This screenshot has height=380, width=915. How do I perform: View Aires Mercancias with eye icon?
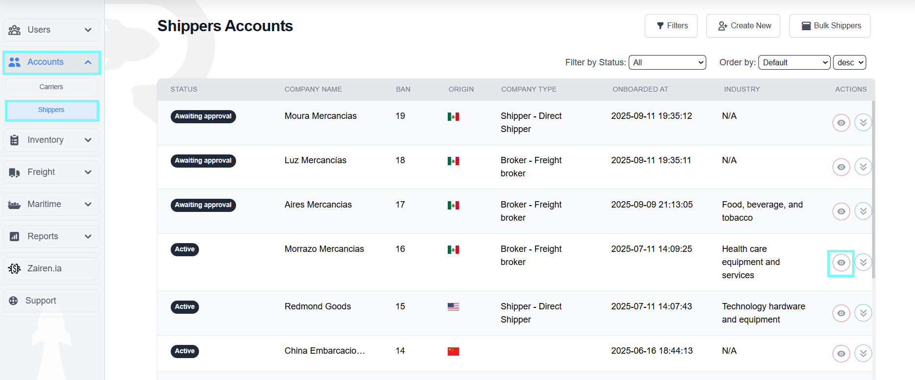coord(841,211)
